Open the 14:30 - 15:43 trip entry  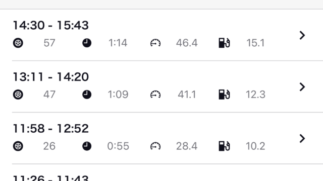coord(161,35)
